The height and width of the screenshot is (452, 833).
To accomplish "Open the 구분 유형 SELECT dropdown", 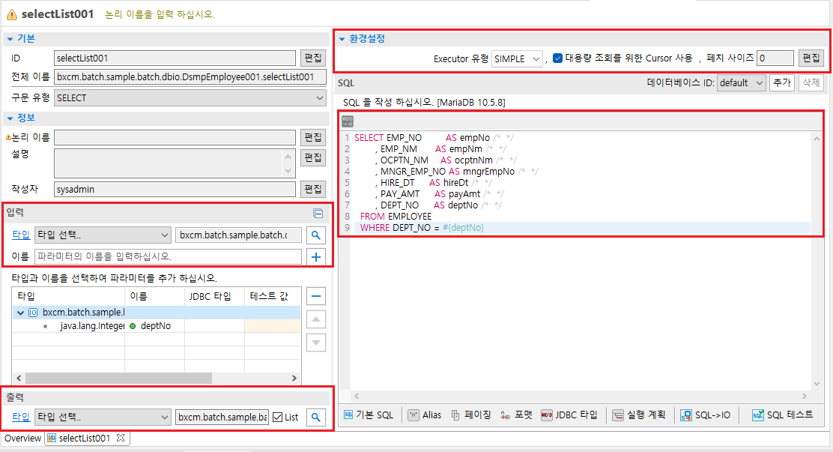I will tap(321, 97).
